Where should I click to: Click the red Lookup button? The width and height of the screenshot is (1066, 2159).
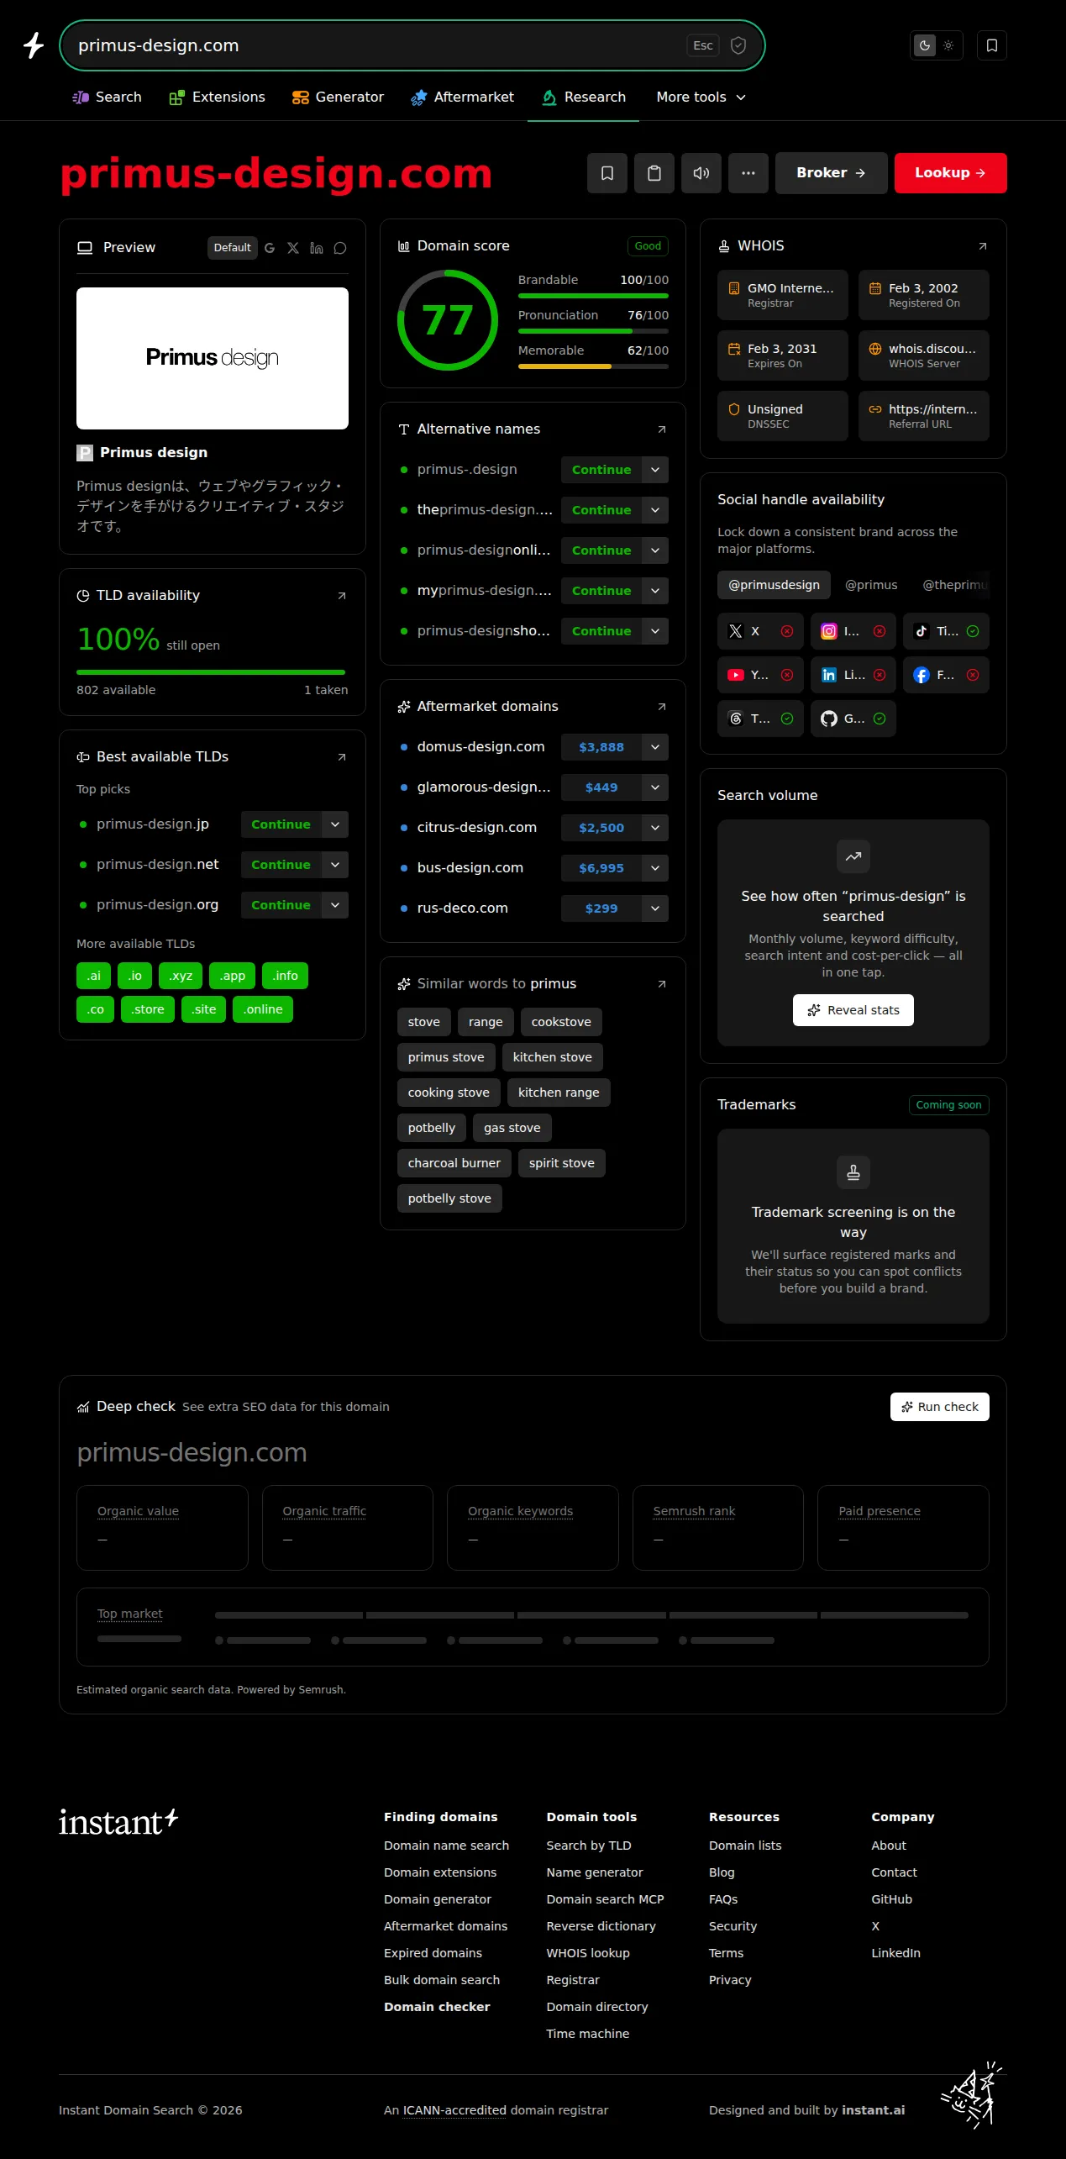pyautogui.click(x=950, y=173)
